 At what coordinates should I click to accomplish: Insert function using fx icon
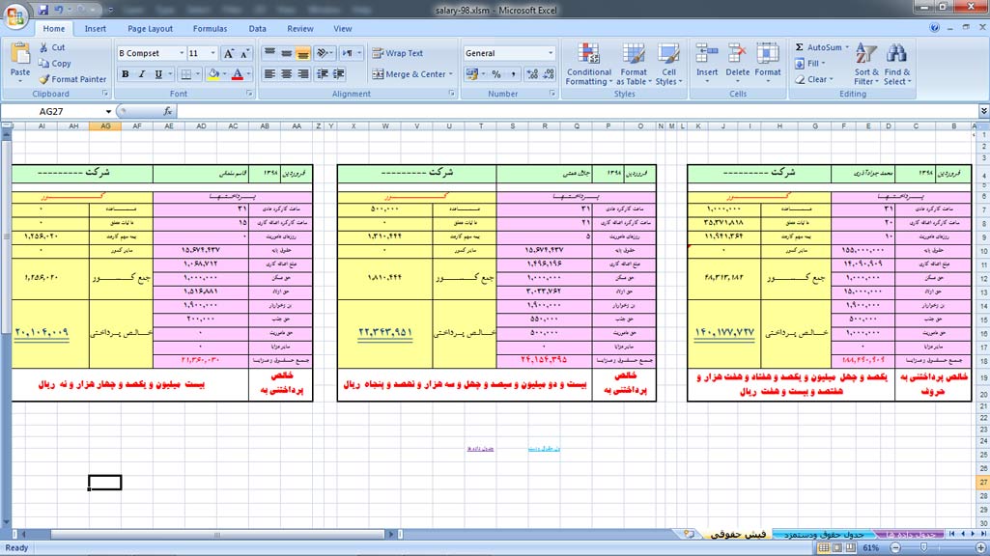click(x=167, y=111)
